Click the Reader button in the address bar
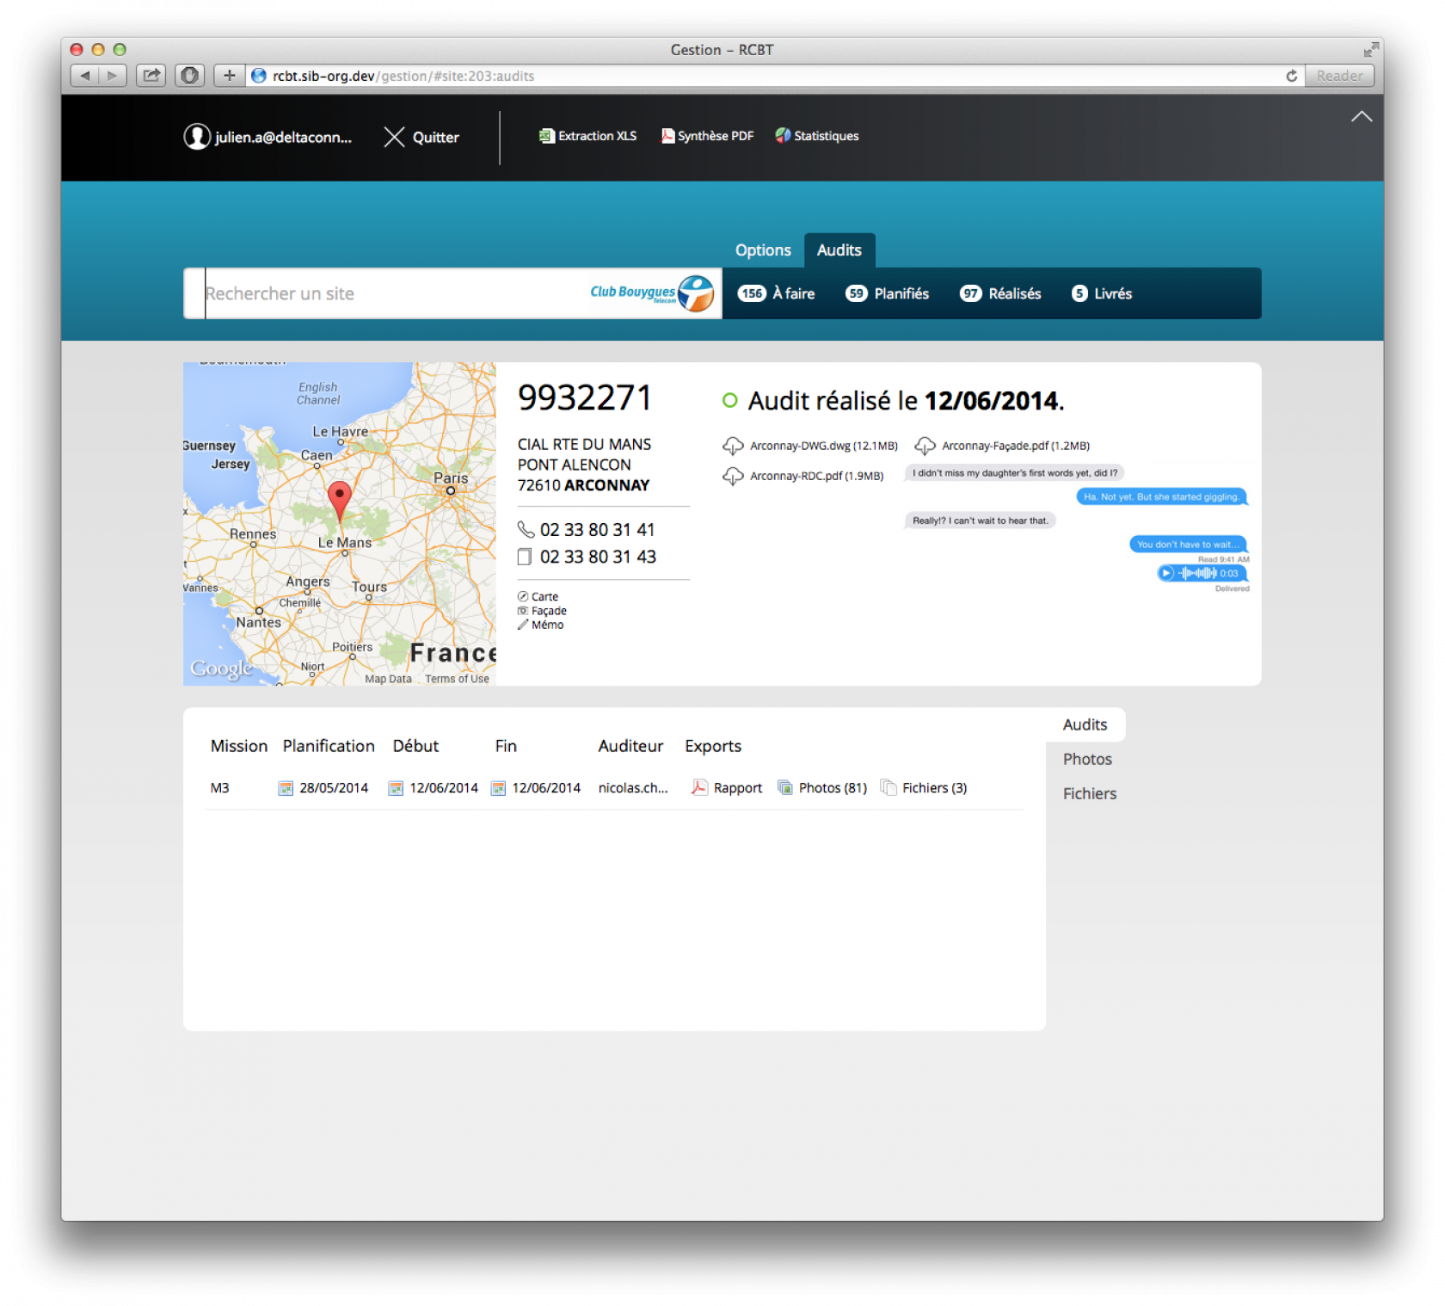Viewport: 1445px width, 1306px height. 1339,76
